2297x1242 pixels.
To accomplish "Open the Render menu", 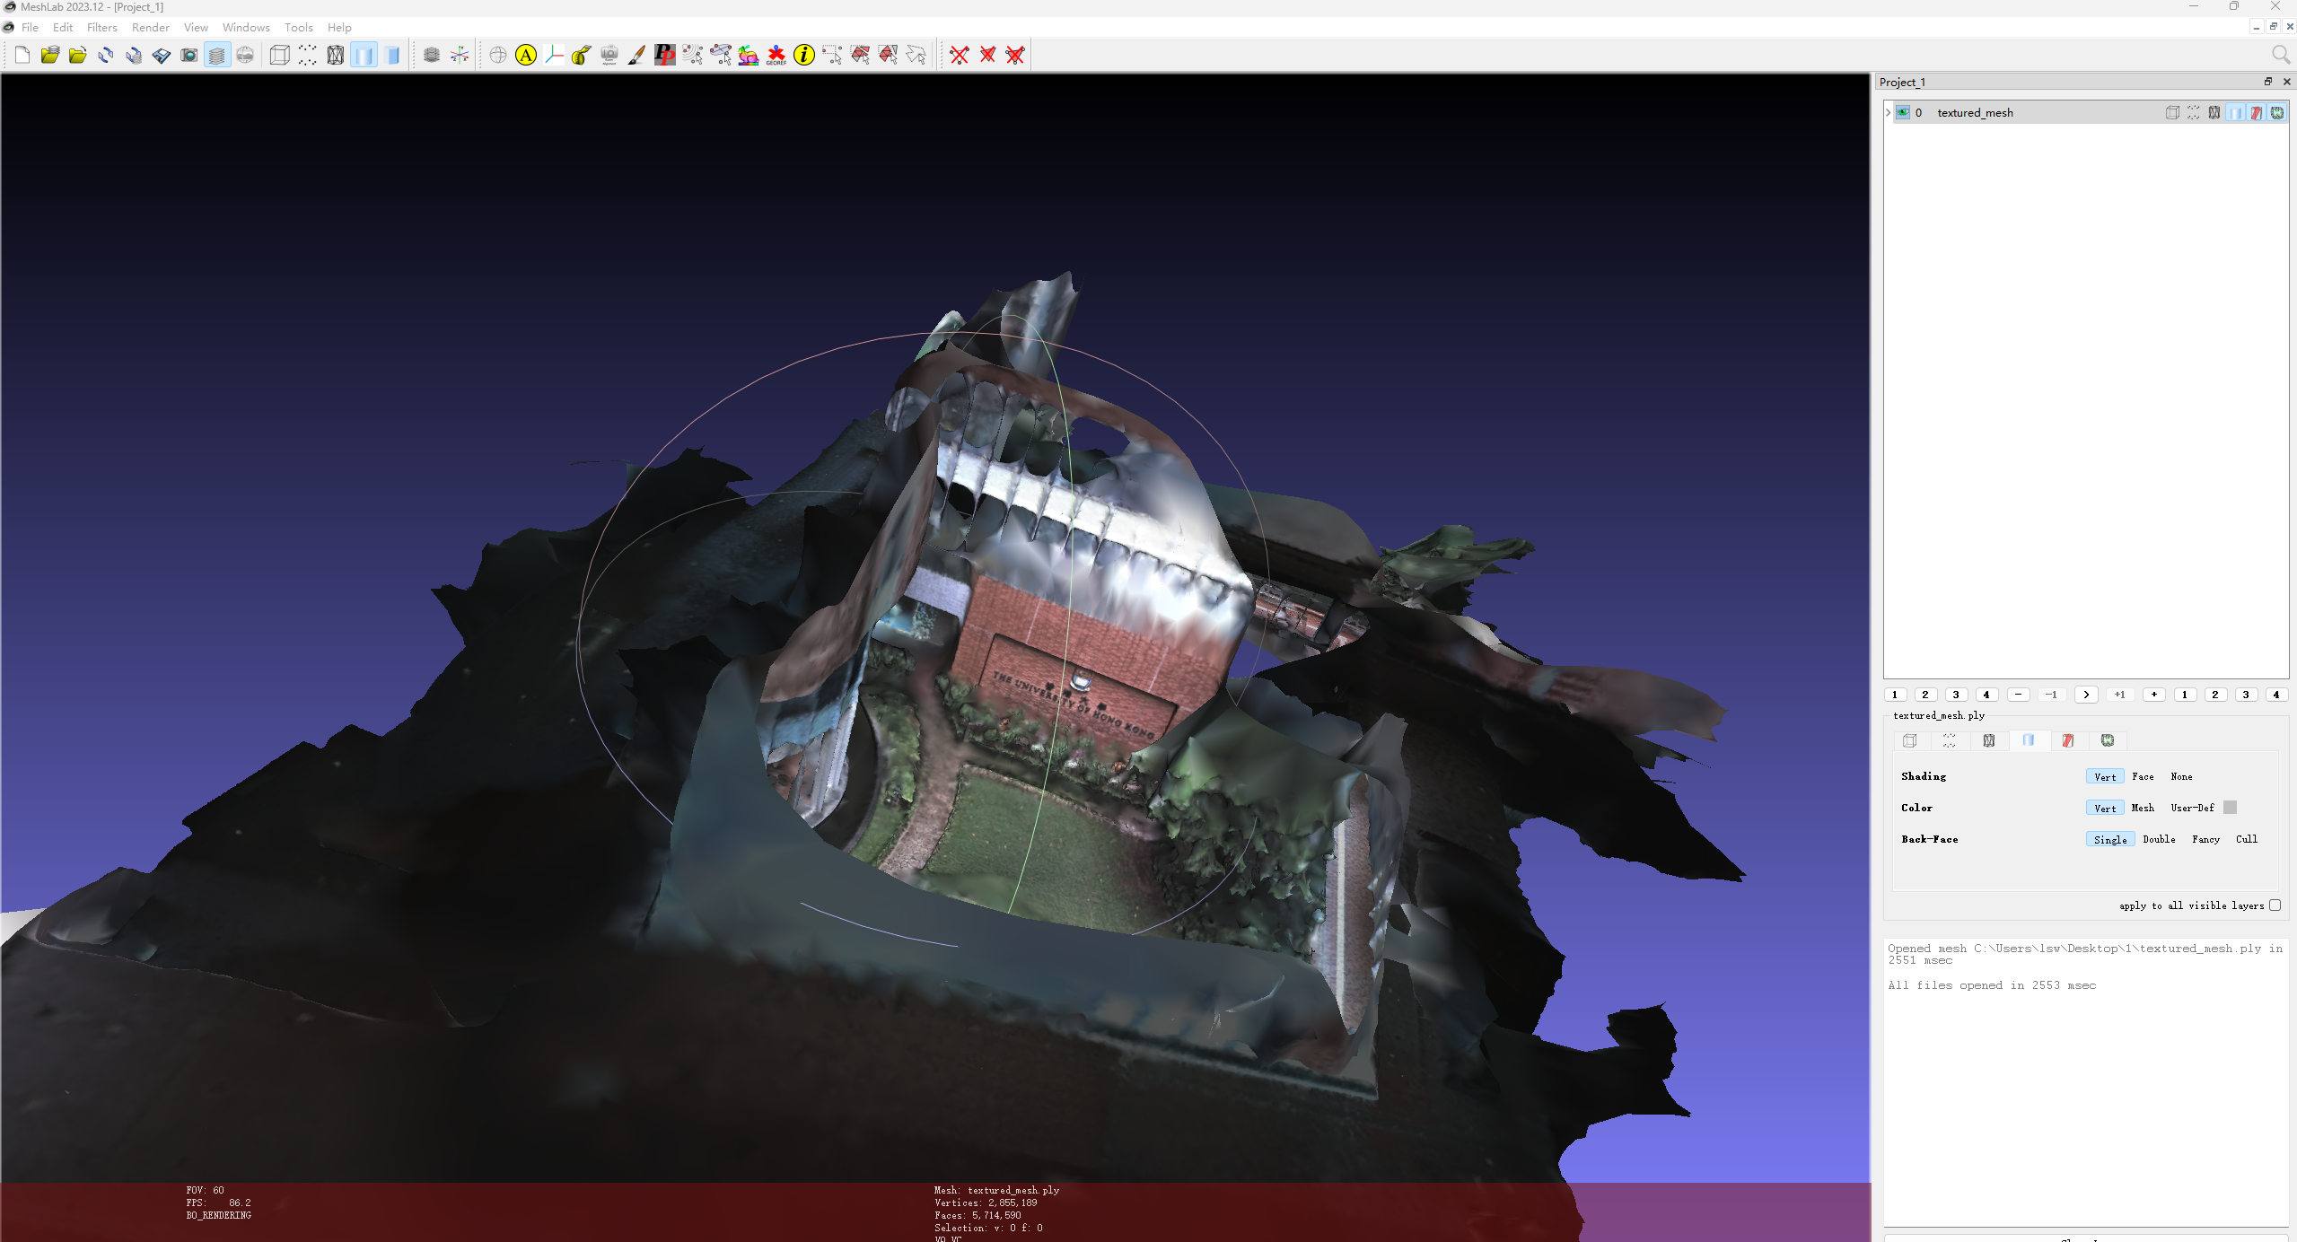I will [x=150, y=28].
